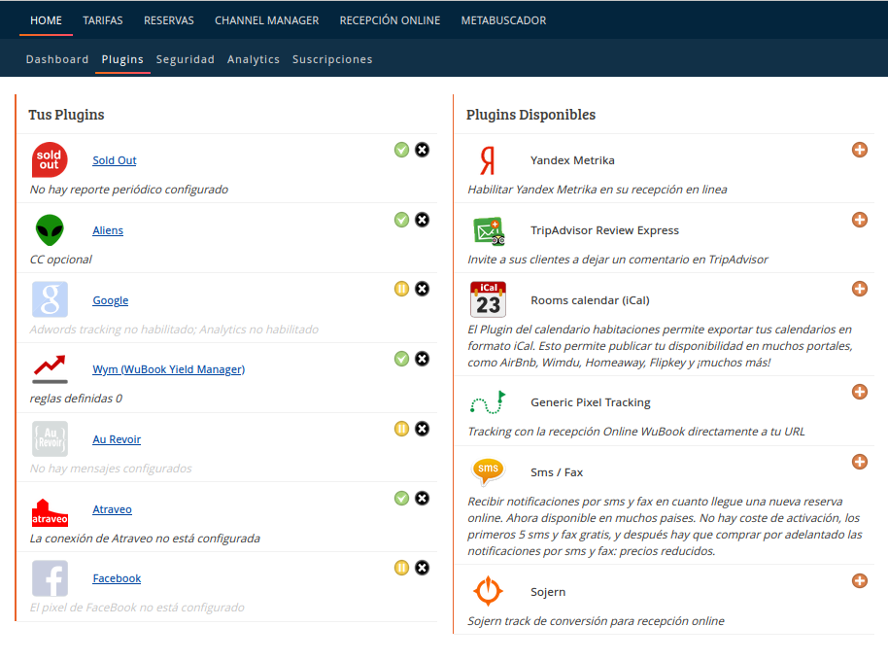Add the Sojern plugin
The width and height of the screenshot is (888, 661).
(x=859, y=581)
